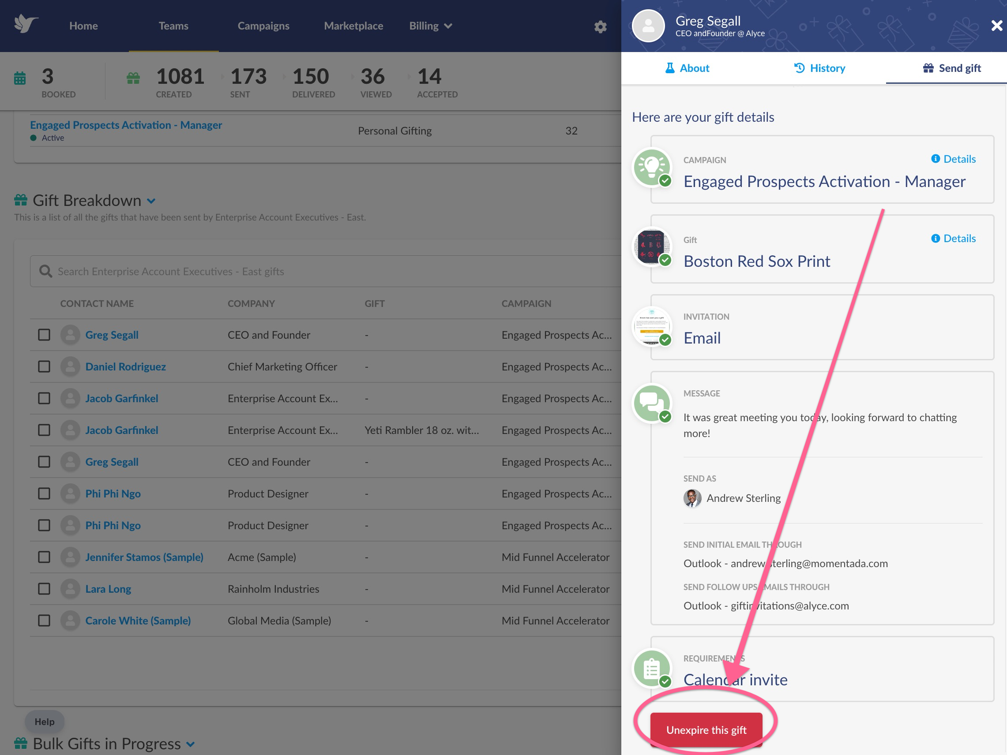Check the Lara Long row checkbox
The image size is (1007, 755).
pyautogui.click(x=44, y=588)
